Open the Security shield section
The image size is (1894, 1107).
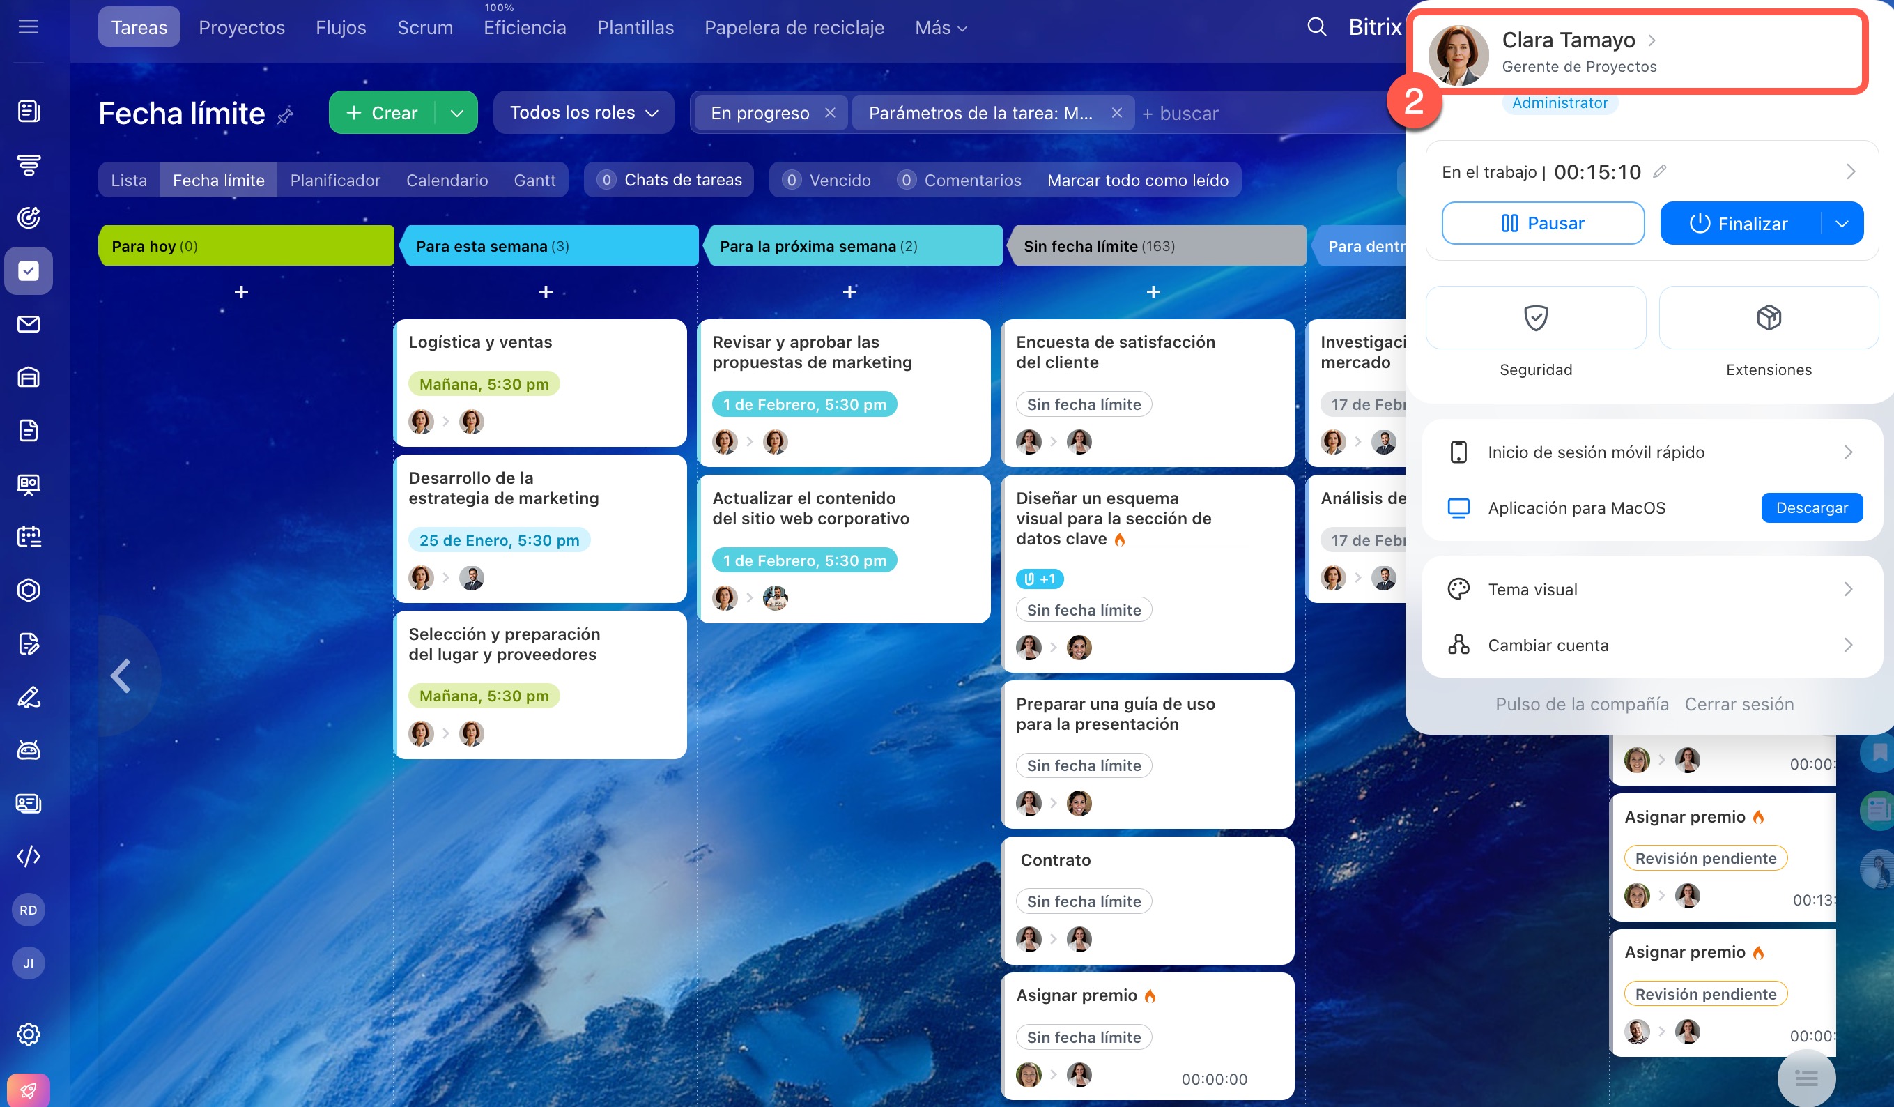(x=1534, y=318)
